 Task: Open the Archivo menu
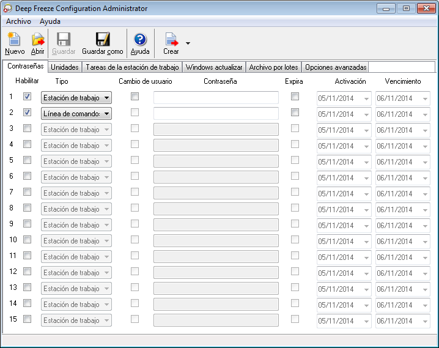[x=18, y=21]
